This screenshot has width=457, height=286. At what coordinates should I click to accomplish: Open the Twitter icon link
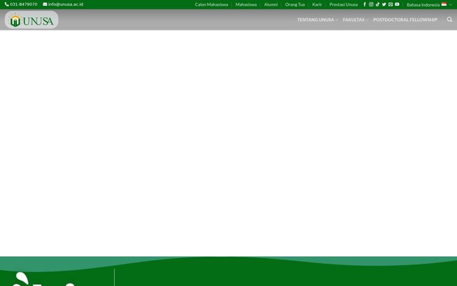(384, 4)
